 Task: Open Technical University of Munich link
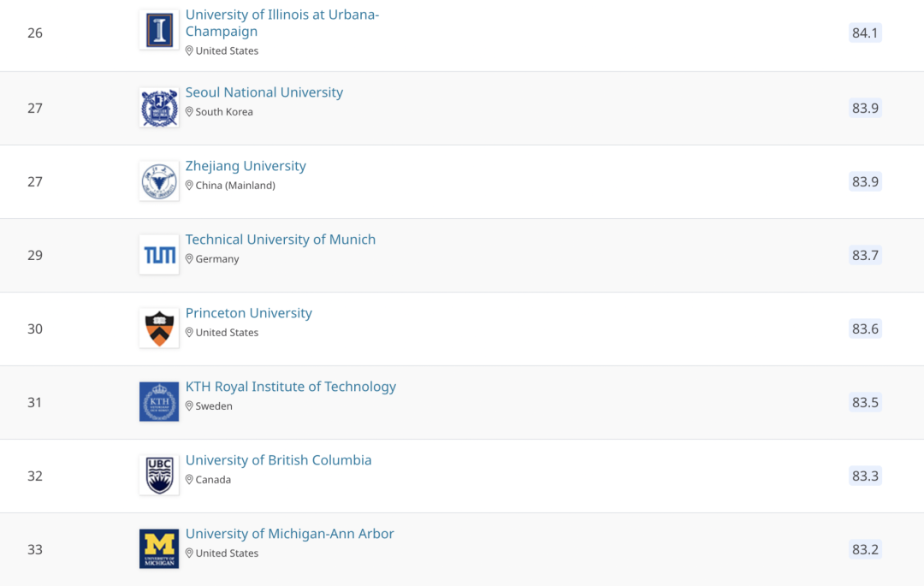(x=281, y=240)
